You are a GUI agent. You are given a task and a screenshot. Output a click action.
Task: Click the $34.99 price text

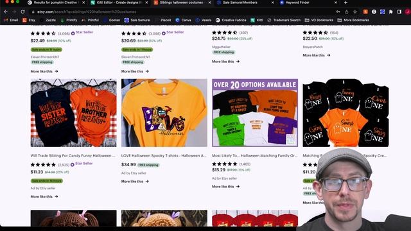[x=128, y=164]
